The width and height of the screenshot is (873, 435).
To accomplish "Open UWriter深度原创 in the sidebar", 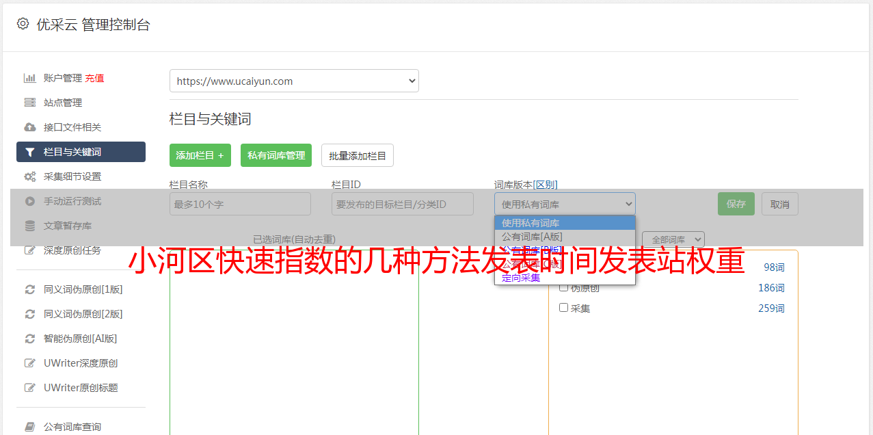I will [81, 363].
